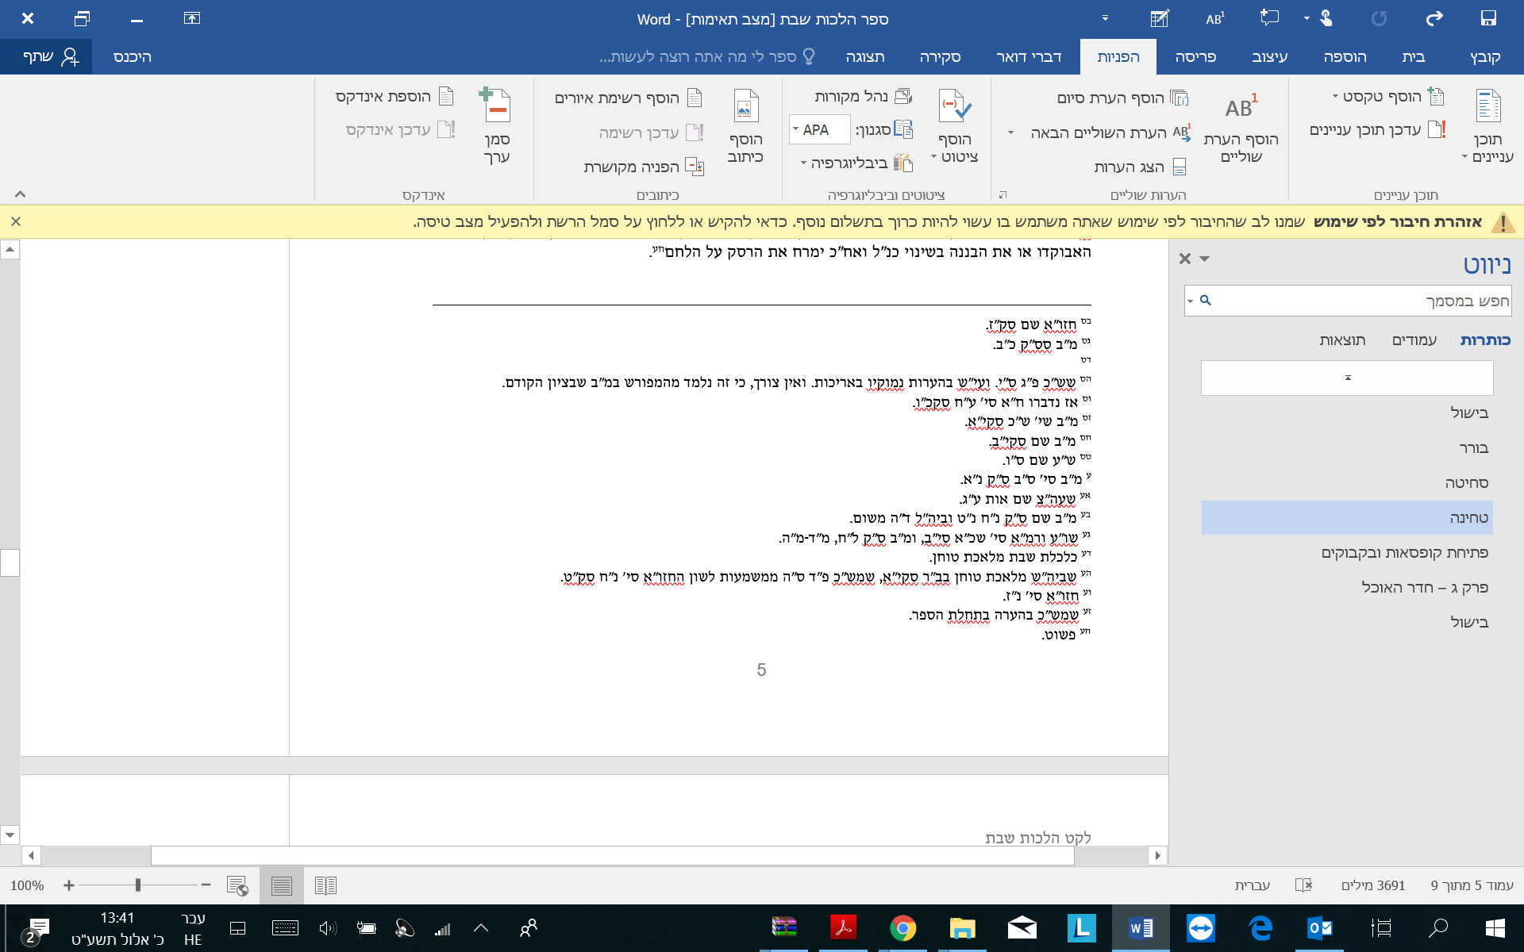Image resolution: width=1524 pixels, height=952 pixels.
Task: Toggle the Print Layout view button
Action: point(282,885)
